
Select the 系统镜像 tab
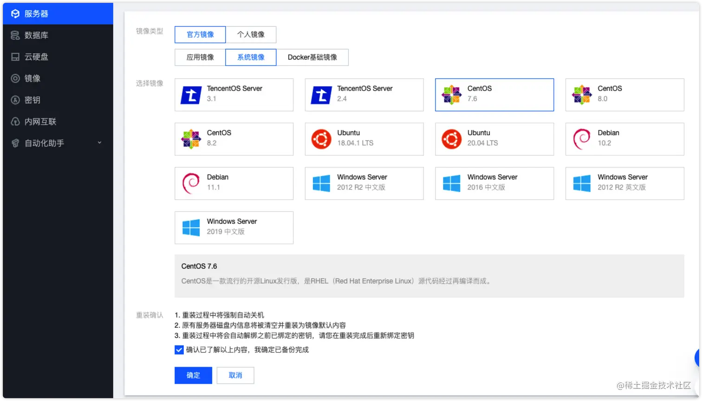tap(251, 57)
